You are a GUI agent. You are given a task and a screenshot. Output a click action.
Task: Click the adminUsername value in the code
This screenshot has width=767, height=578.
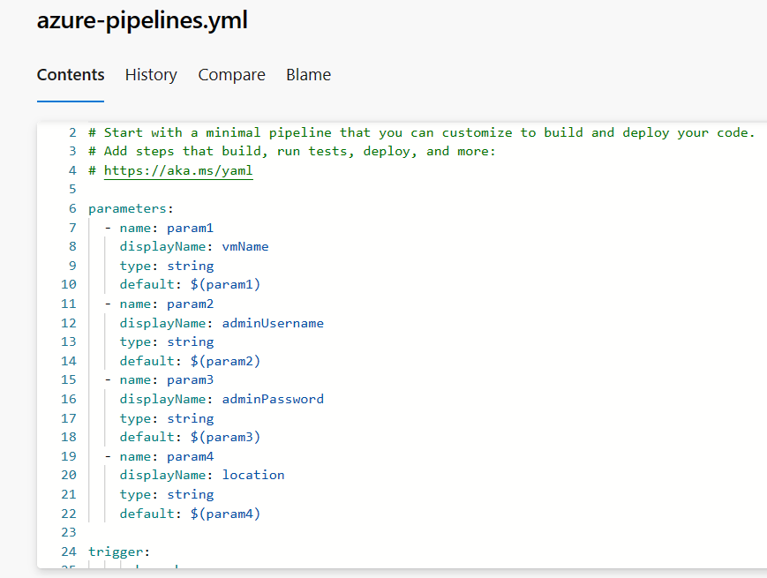273,323
